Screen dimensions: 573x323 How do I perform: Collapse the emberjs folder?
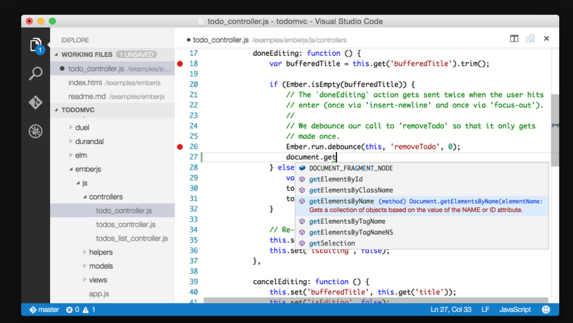coord(71,169)
